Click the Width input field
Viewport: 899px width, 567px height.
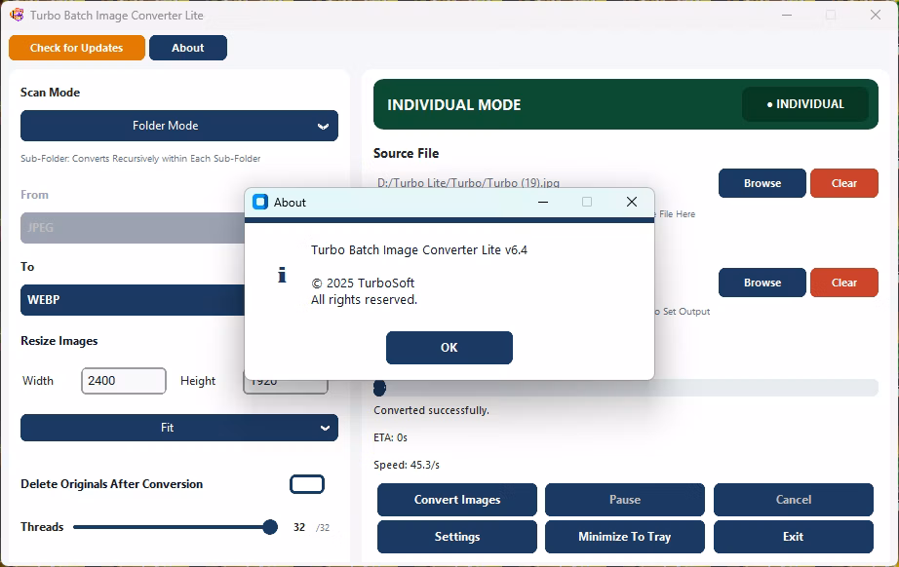point(124,381)
